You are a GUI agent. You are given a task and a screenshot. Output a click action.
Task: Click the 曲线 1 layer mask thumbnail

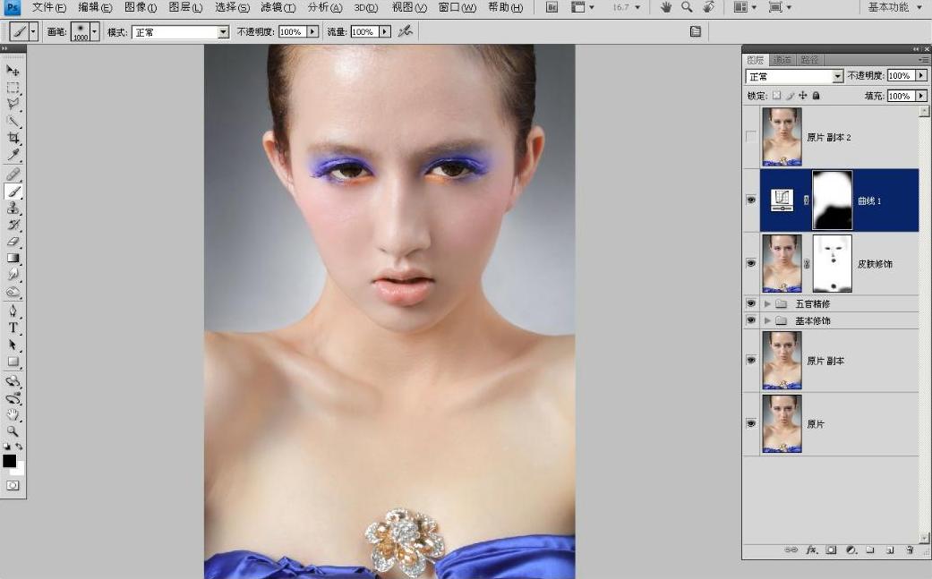[832, 200]
